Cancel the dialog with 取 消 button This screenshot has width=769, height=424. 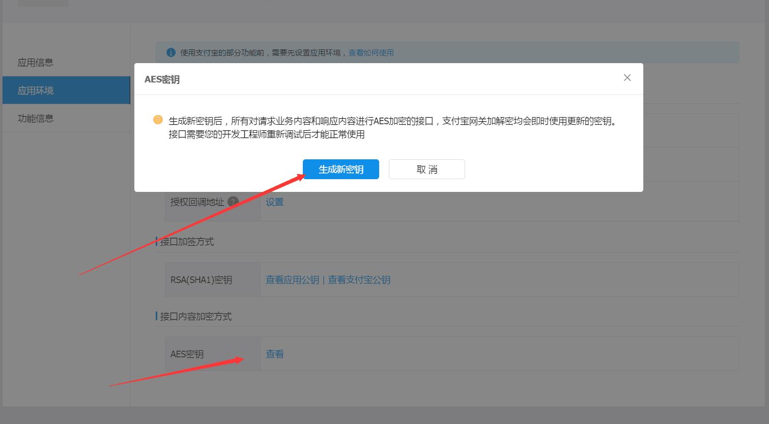426,169
